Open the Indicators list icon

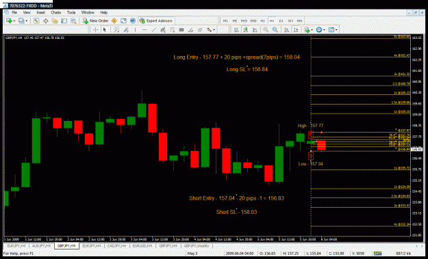coord(307,29)
